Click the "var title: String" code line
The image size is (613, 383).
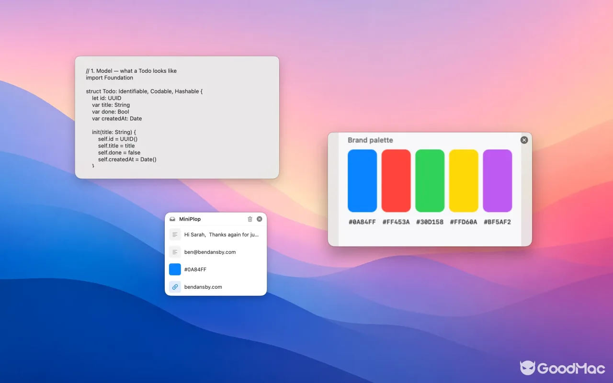click(111, 105)
